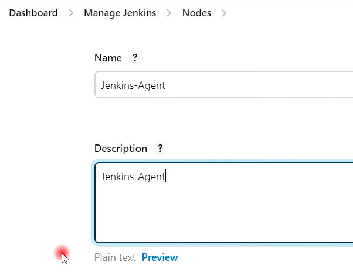The width and height of the screenshot is (353, 279).
Task: Click empty space at bottom of Description box
Action: pos(223,231)
